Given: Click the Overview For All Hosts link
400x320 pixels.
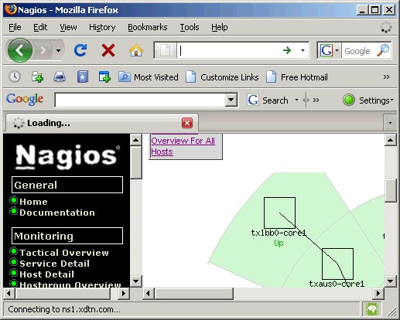Looking at the screenshot, I should click(x=183, y=146).
